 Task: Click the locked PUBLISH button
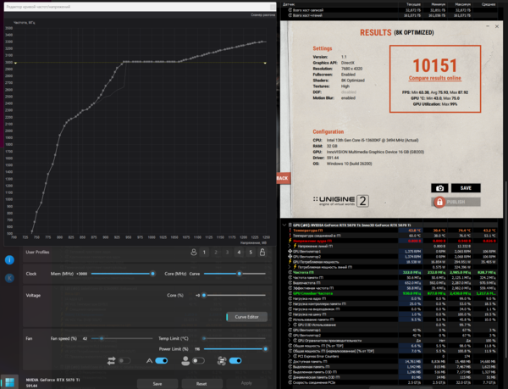[x=456, y=202]
